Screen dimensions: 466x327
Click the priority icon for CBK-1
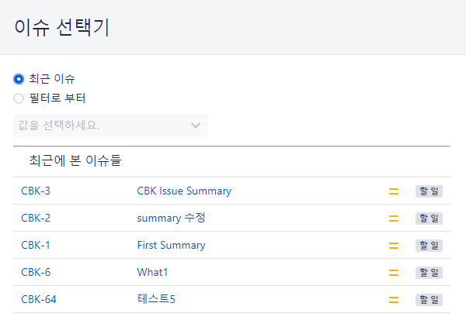[x=394, y=246]
